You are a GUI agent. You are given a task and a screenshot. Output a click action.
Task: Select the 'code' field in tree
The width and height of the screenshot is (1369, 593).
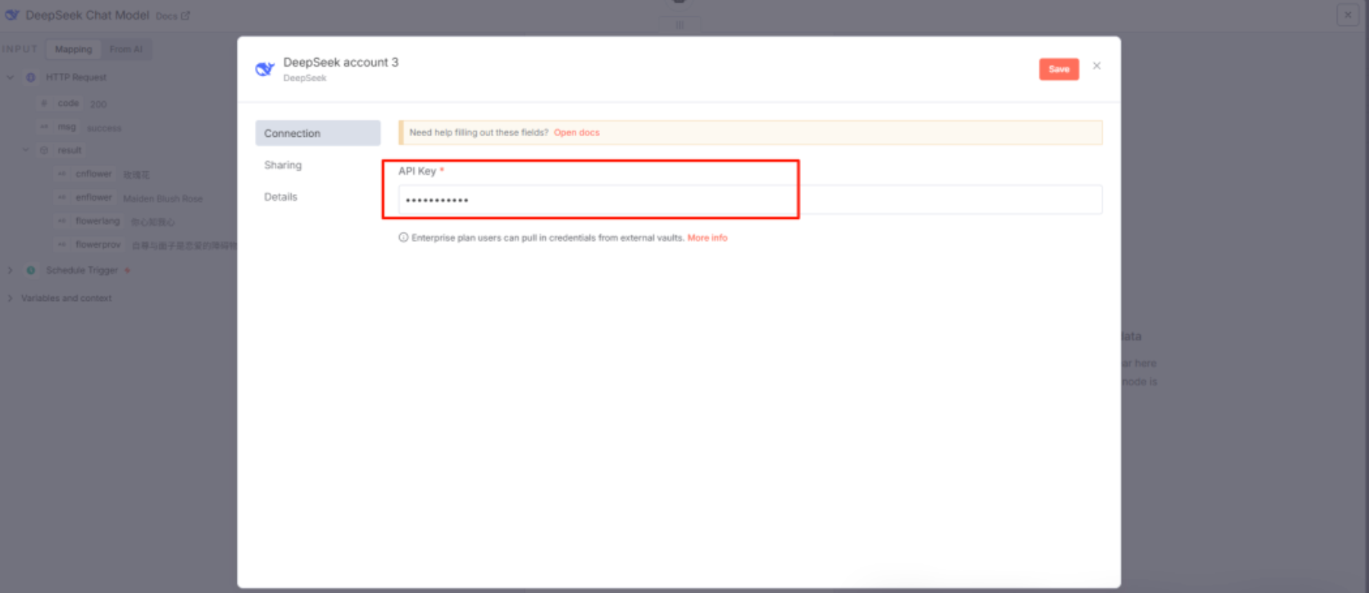point(68,103)
